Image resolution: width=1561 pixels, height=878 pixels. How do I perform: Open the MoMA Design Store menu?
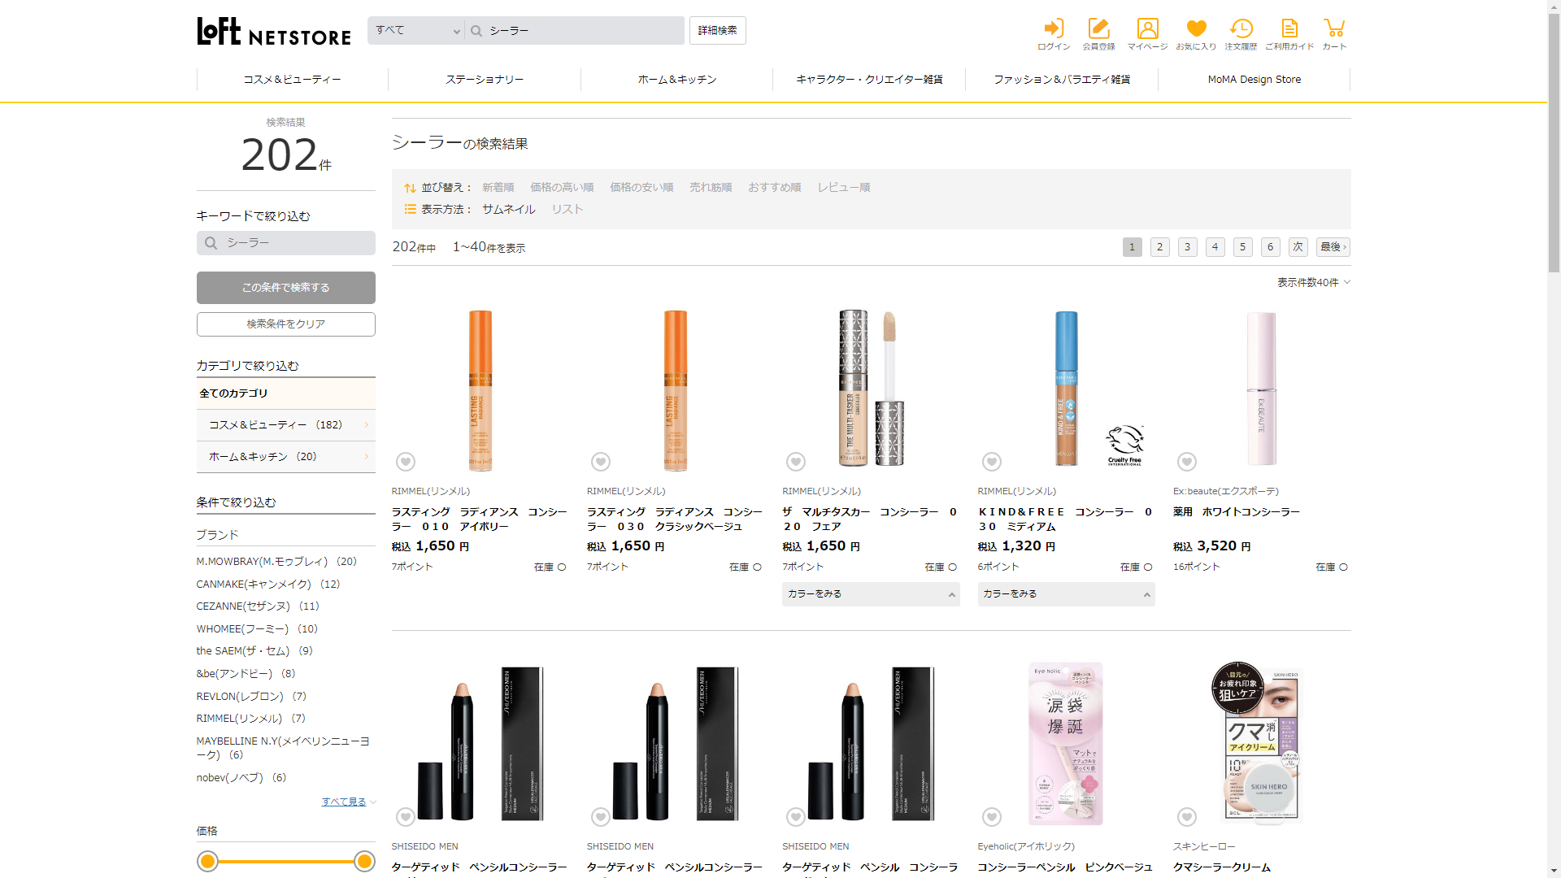[x=1254, y=80]
